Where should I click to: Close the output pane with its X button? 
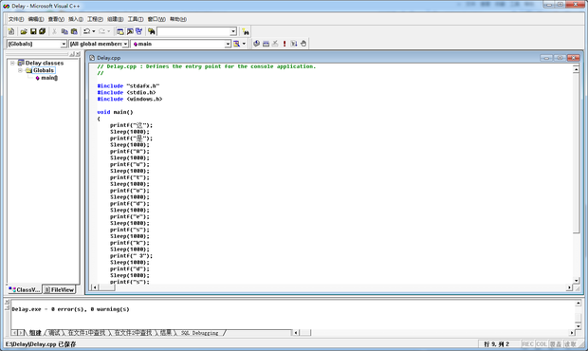(7, 302)
